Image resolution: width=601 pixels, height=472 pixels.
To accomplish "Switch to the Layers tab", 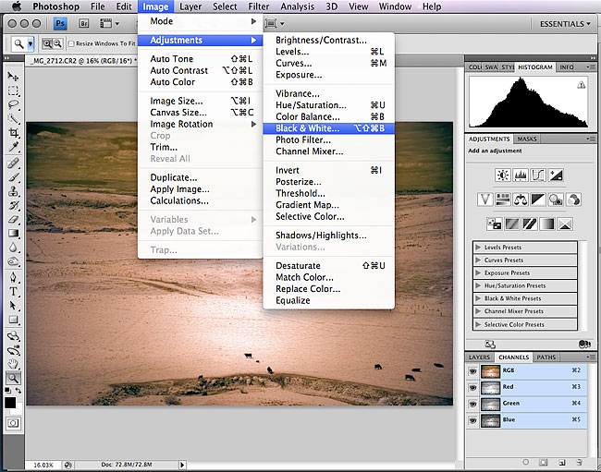I will 479,357.
